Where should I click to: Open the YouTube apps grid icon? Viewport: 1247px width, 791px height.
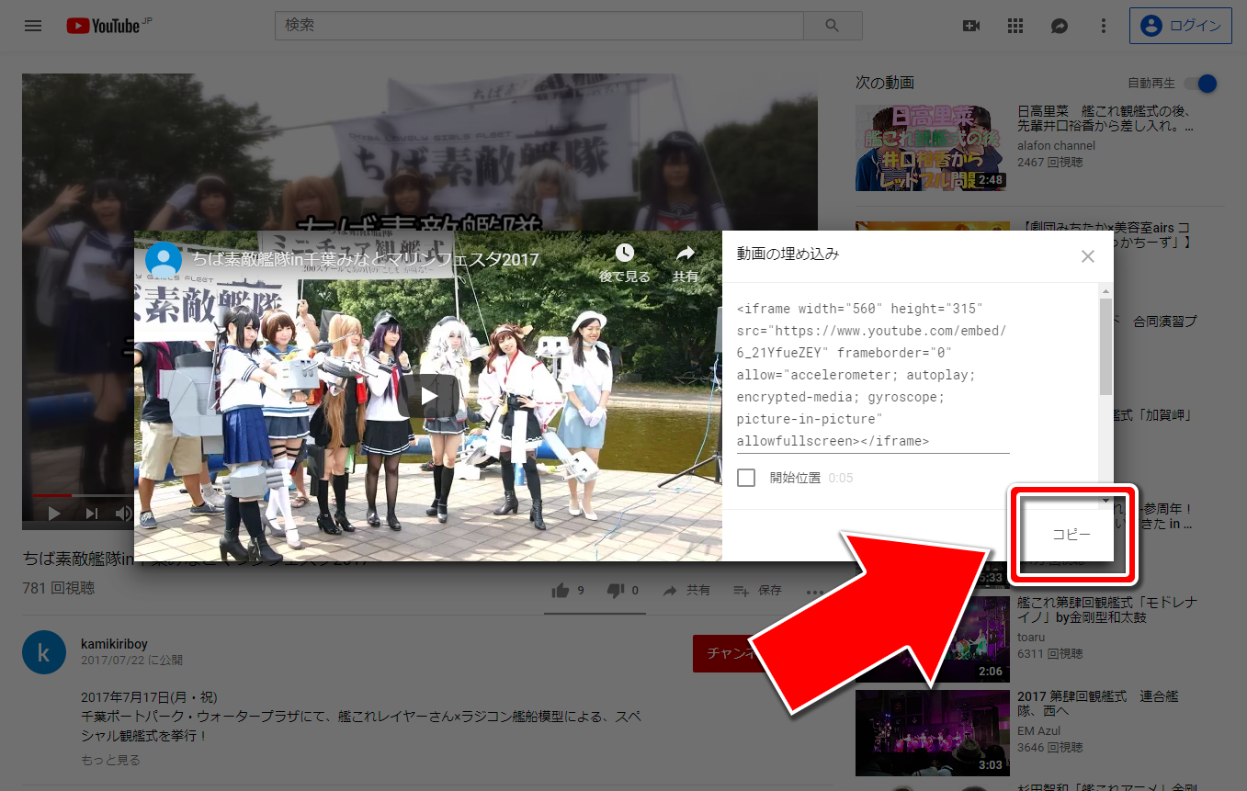[1015, 26]
